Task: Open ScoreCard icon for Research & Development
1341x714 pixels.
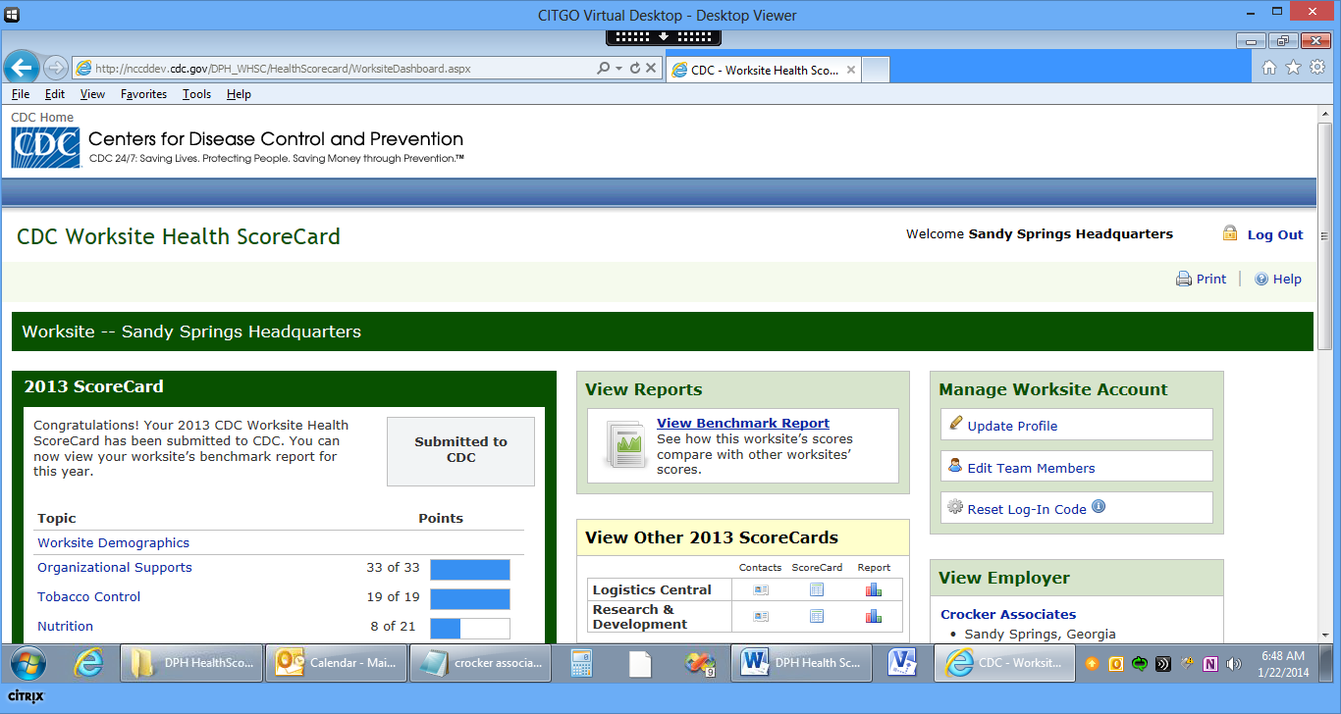Action: click(817, 616)
